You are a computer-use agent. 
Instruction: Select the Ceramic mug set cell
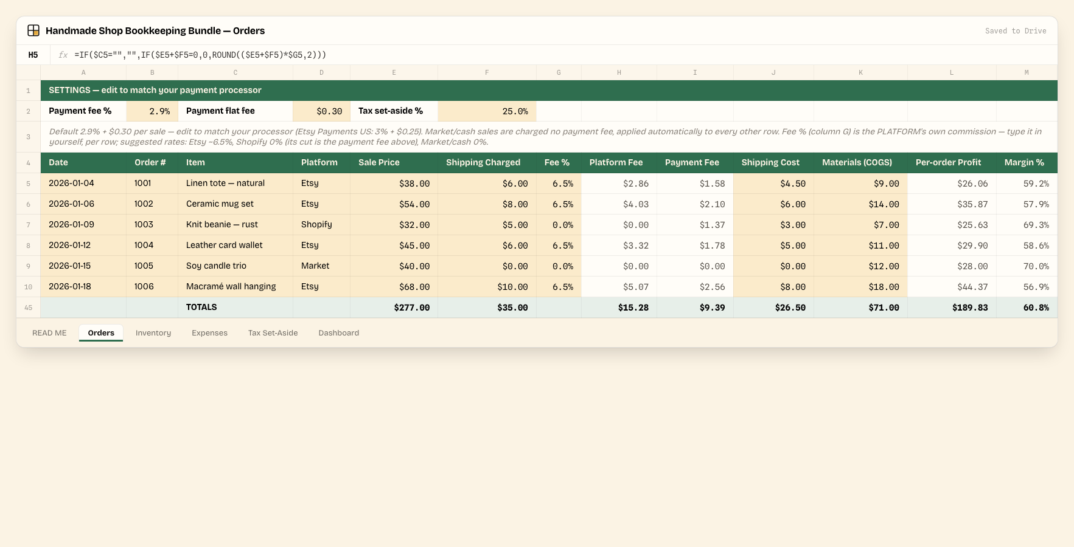[235, 204]
